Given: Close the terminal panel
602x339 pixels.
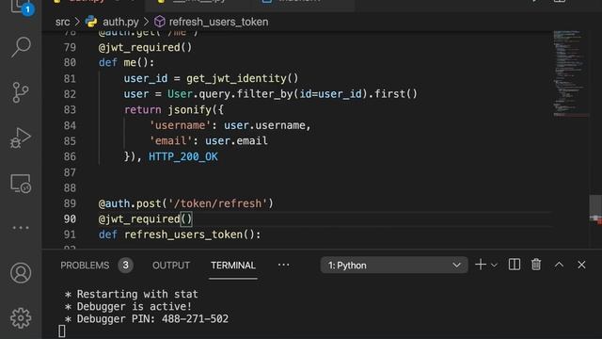Looking at the screenshot, I should click(581, 265).
